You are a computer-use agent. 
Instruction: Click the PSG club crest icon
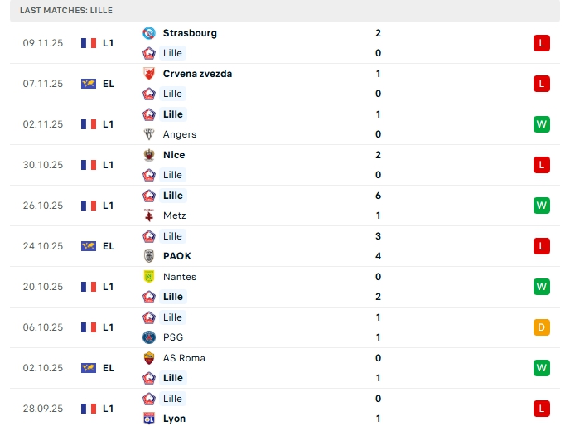tap(149, 337)
